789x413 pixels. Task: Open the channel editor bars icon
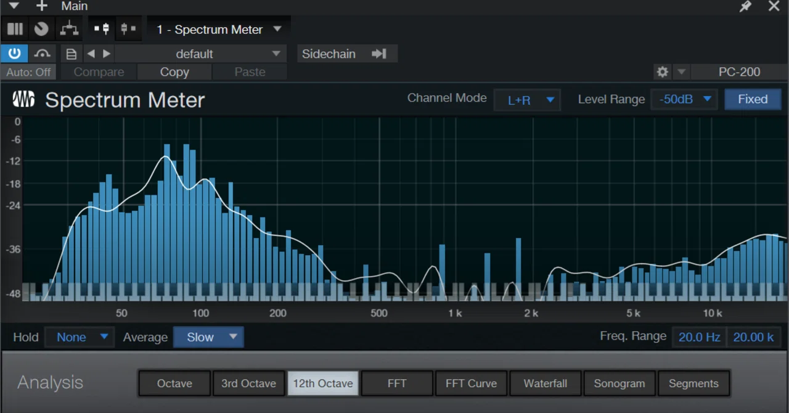click(15, 29)
